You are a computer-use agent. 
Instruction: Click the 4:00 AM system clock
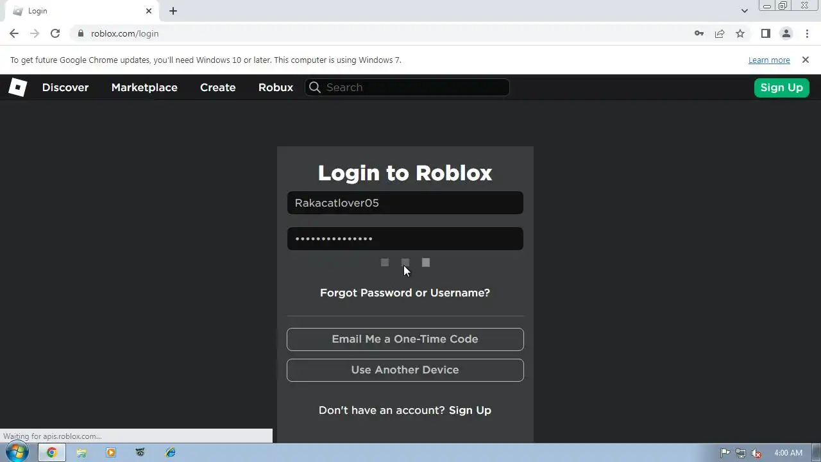coord(788,453)
